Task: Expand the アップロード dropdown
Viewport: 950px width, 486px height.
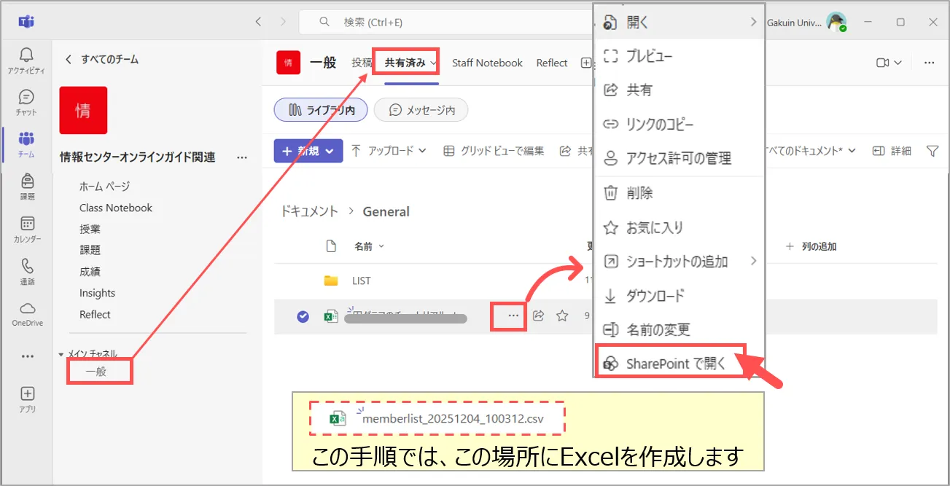Action: [x=389, y=151]
